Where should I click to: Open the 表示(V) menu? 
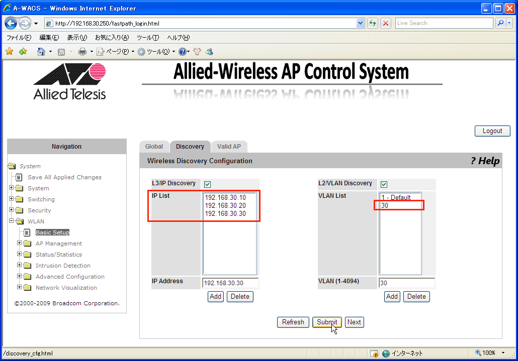pos(77,38)
